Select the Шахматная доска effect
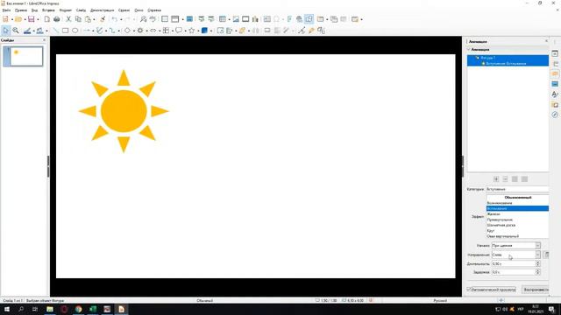Viewport: 561px width, 315px height. coord(517,226)
